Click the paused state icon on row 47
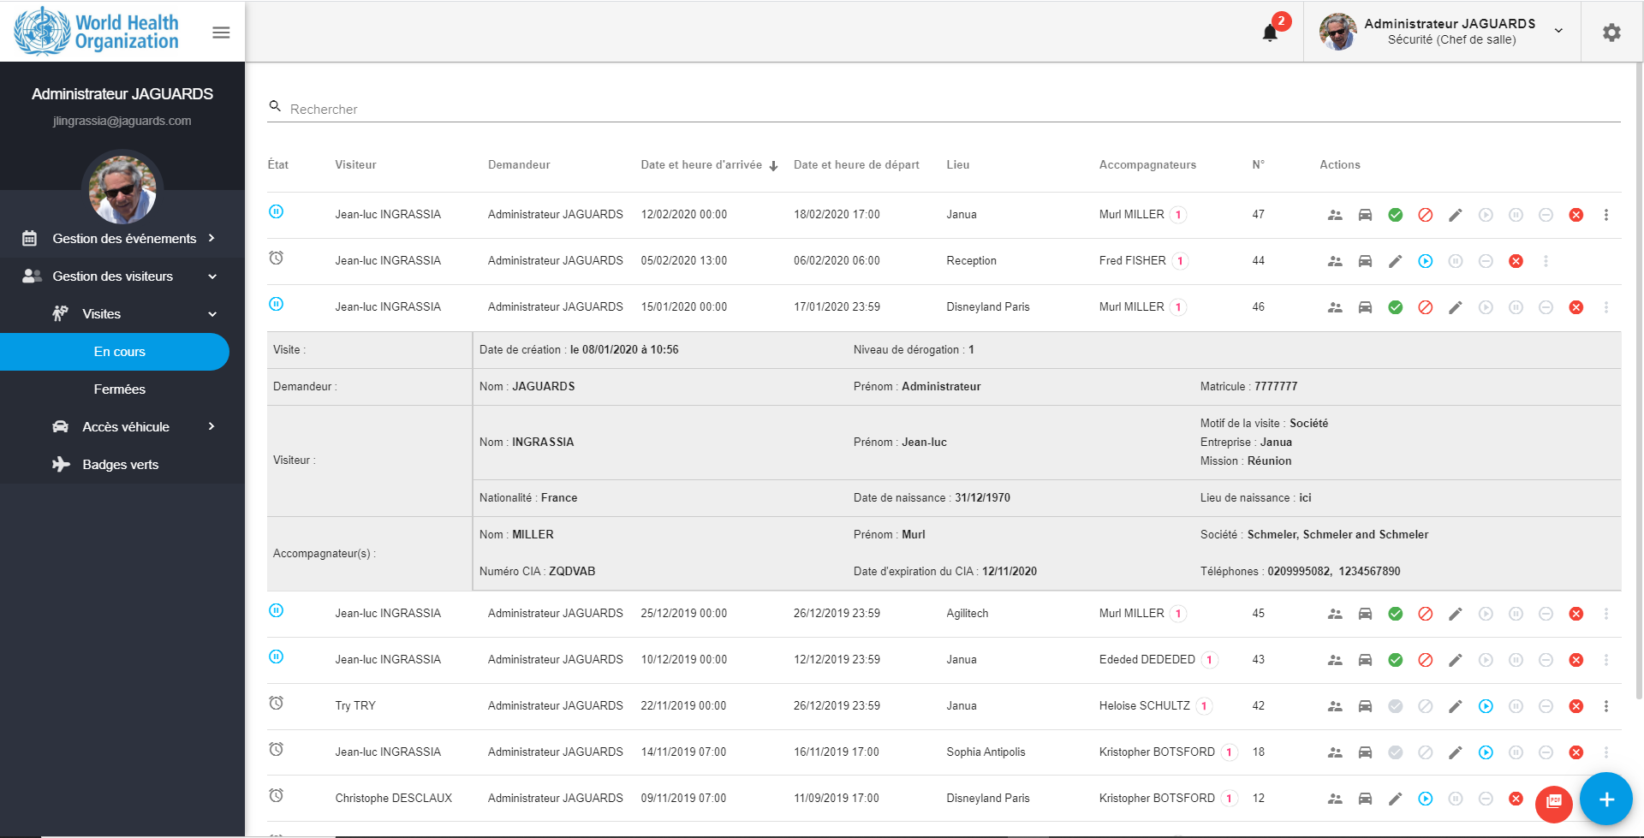This screenshot has height=838, width=1644. pyautogui.click(x=276, y=211)
